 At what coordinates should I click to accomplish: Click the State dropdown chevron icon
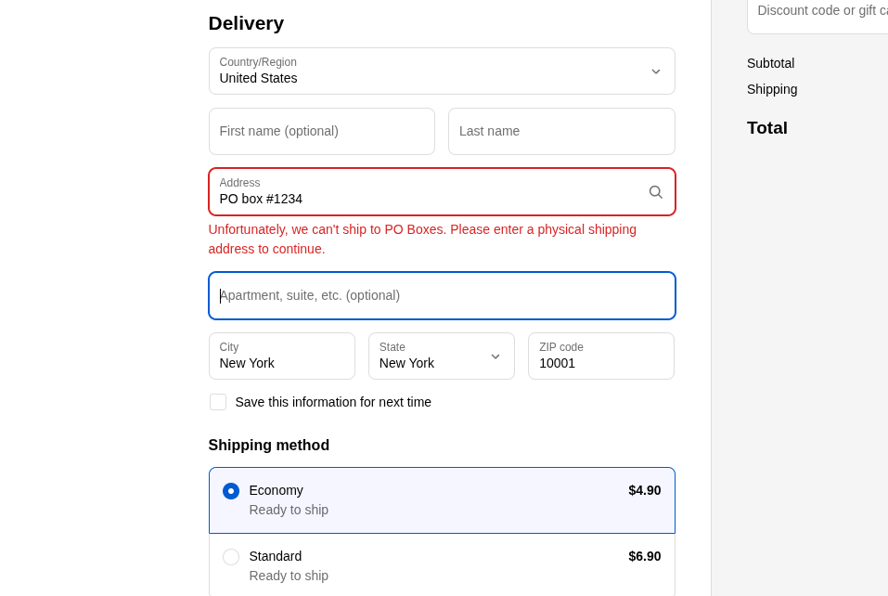point(495,356)
